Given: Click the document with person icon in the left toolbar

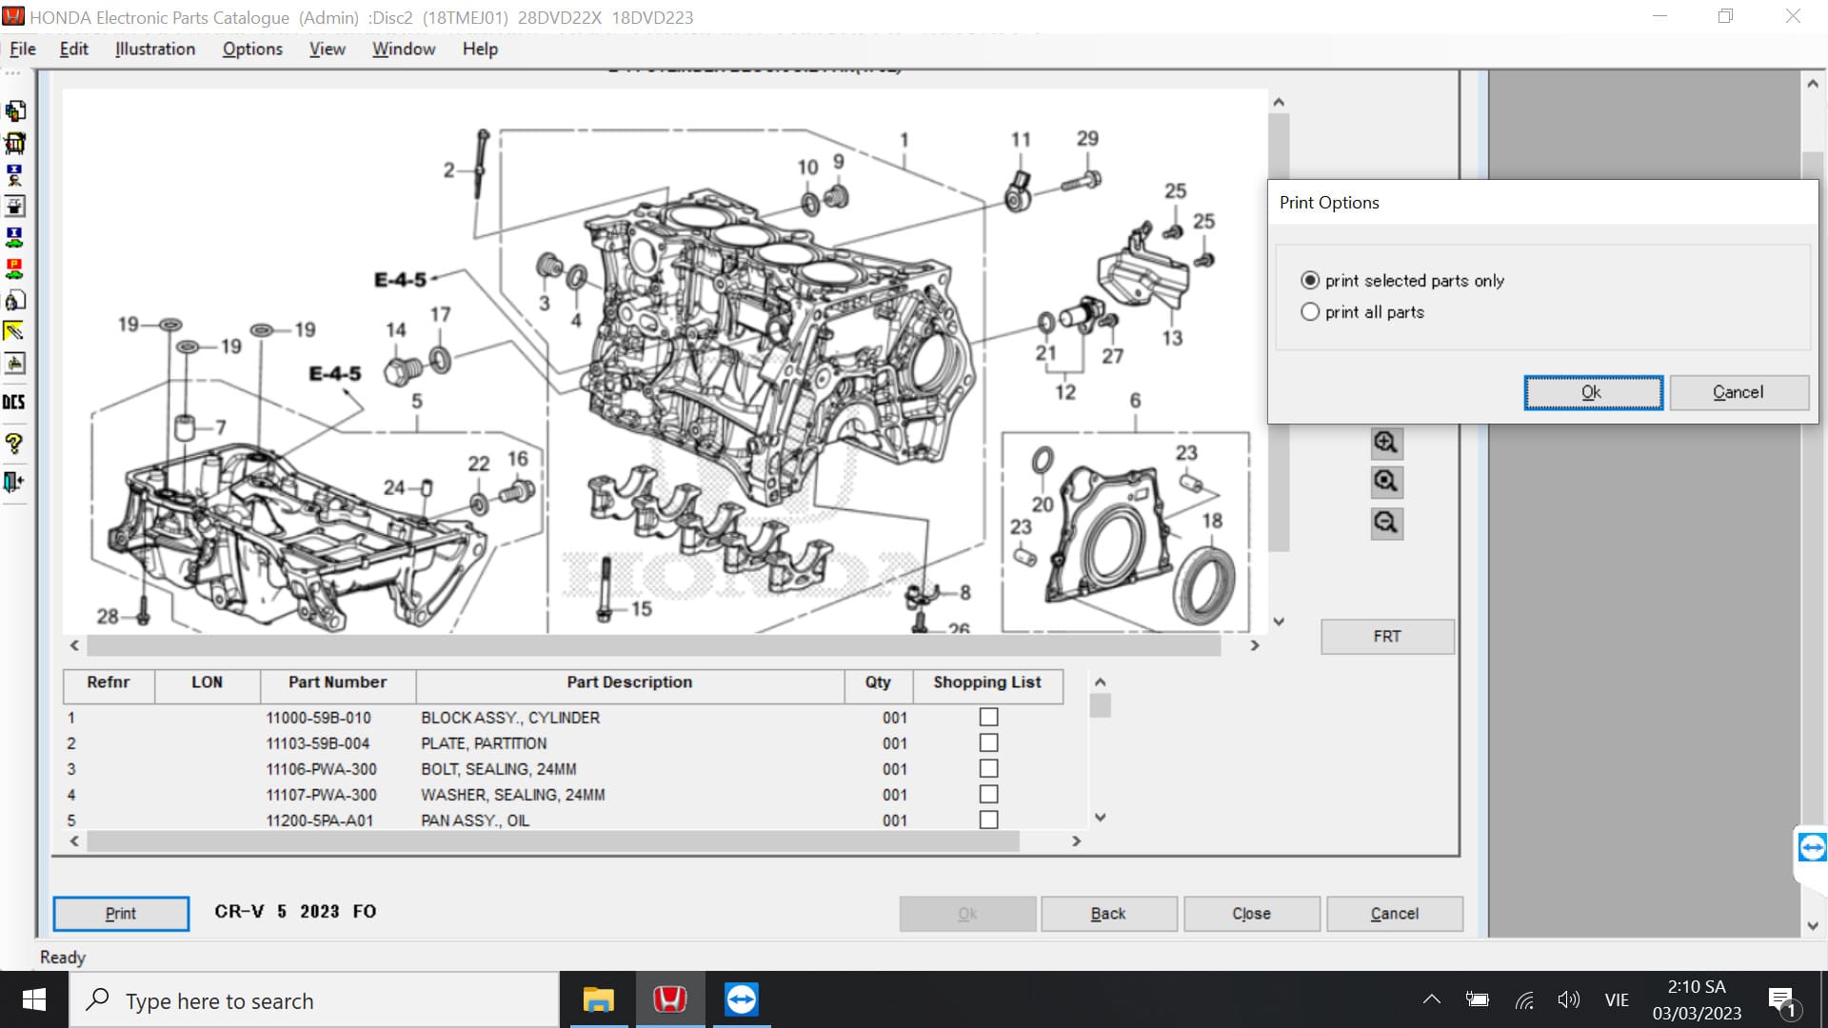Looking at the screenshot, I should click(14, 300).
